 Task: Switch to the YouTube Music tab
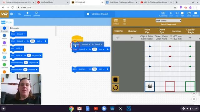pyautogui.click(x=53, y=2)
